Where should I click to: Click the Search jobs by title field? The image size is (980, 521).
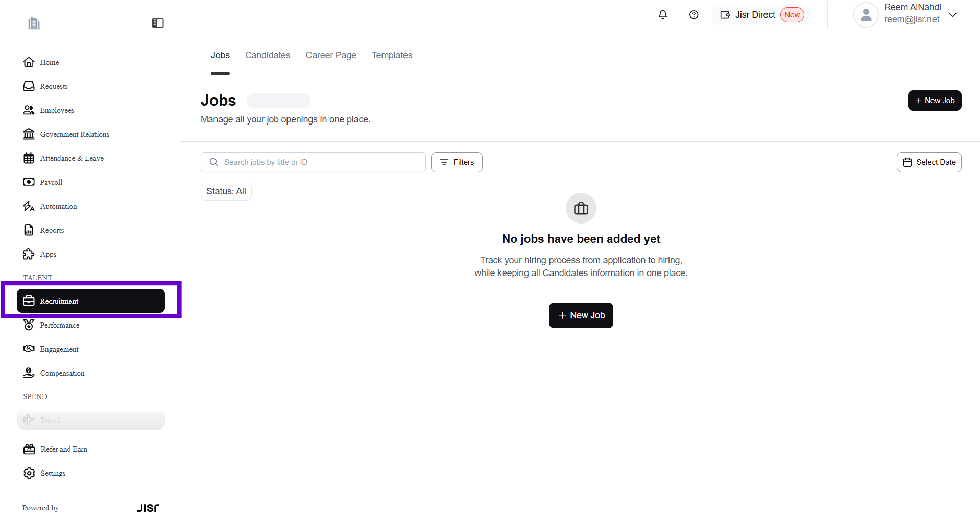click(313, 162)
